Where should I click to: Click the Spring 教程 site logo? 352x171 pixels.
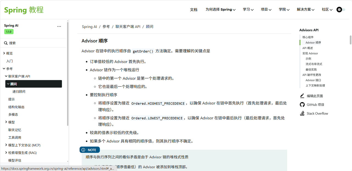pyautogui.click(x=24, y=10)
